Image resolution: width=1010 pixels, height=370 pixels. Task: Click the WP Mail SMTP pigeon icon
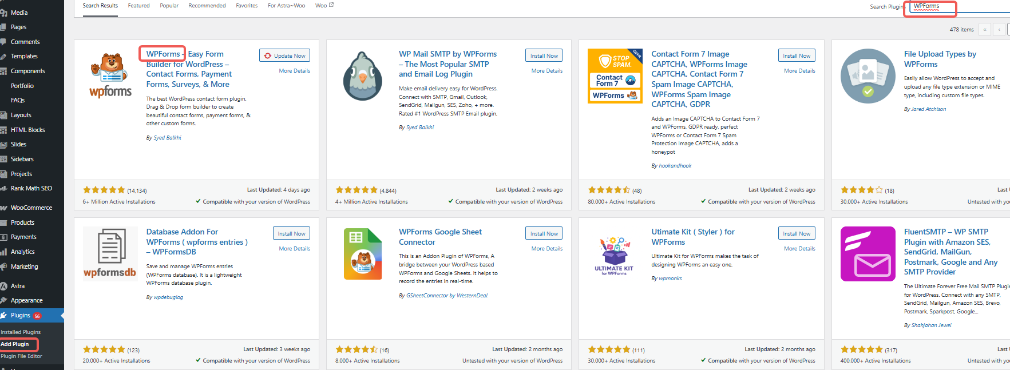(x=362, y=76)
